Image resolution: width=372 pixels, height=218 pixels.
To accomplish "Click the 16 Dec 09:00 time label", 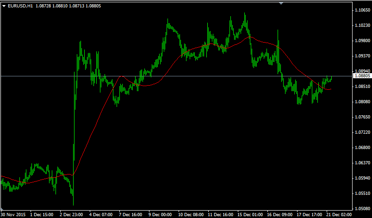I will (x=280, y=215).
